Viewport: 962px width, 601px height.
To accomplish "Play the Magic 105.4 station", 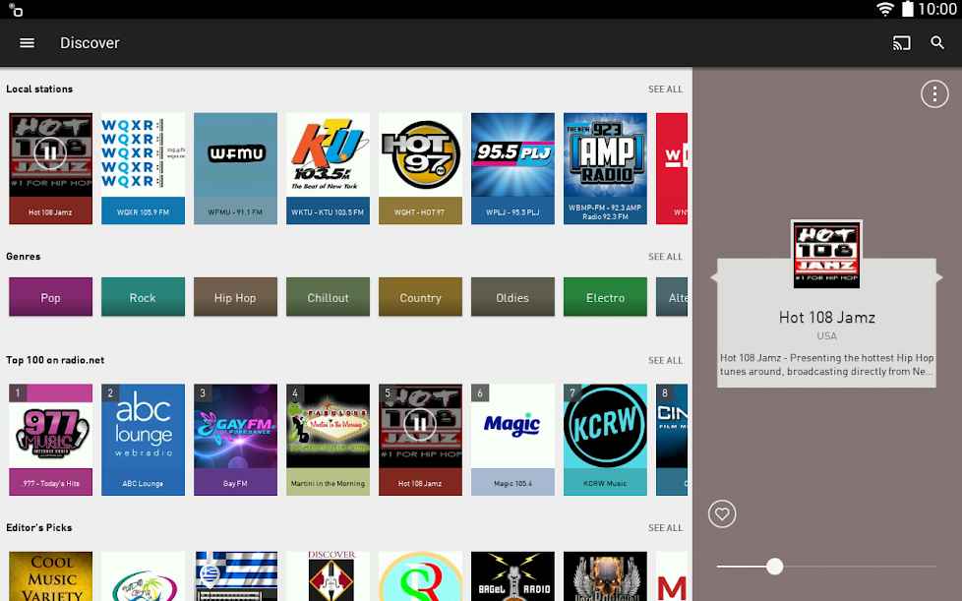I will coord(512,440).
